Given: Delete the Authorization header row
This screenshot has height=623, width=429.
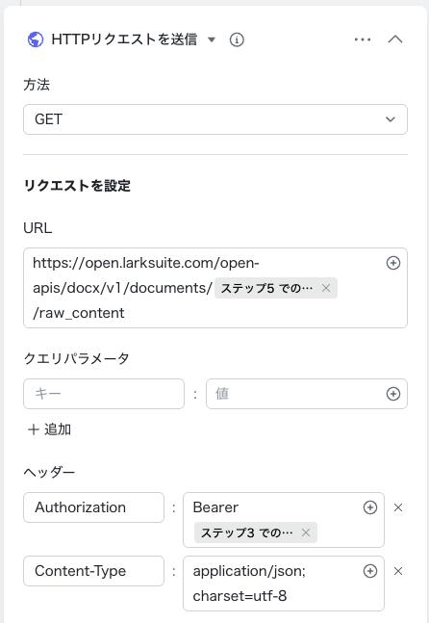Looking at the screenshot, I should click(x=398, y=507).
